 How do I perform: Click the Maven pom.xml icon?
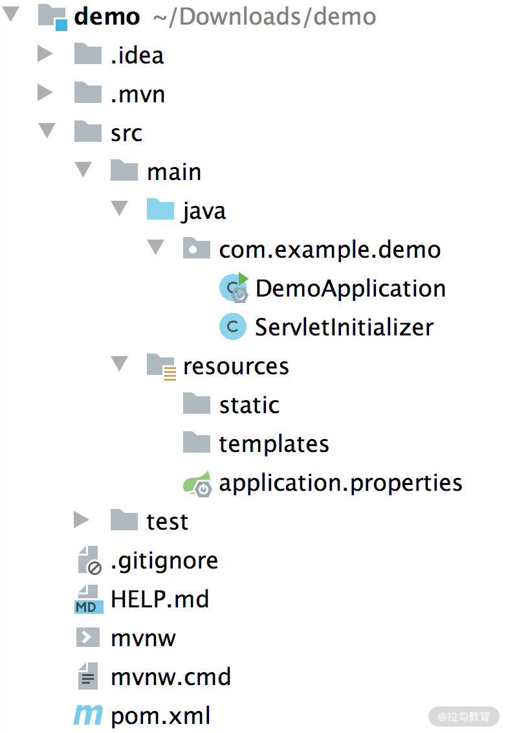point(88,716)
